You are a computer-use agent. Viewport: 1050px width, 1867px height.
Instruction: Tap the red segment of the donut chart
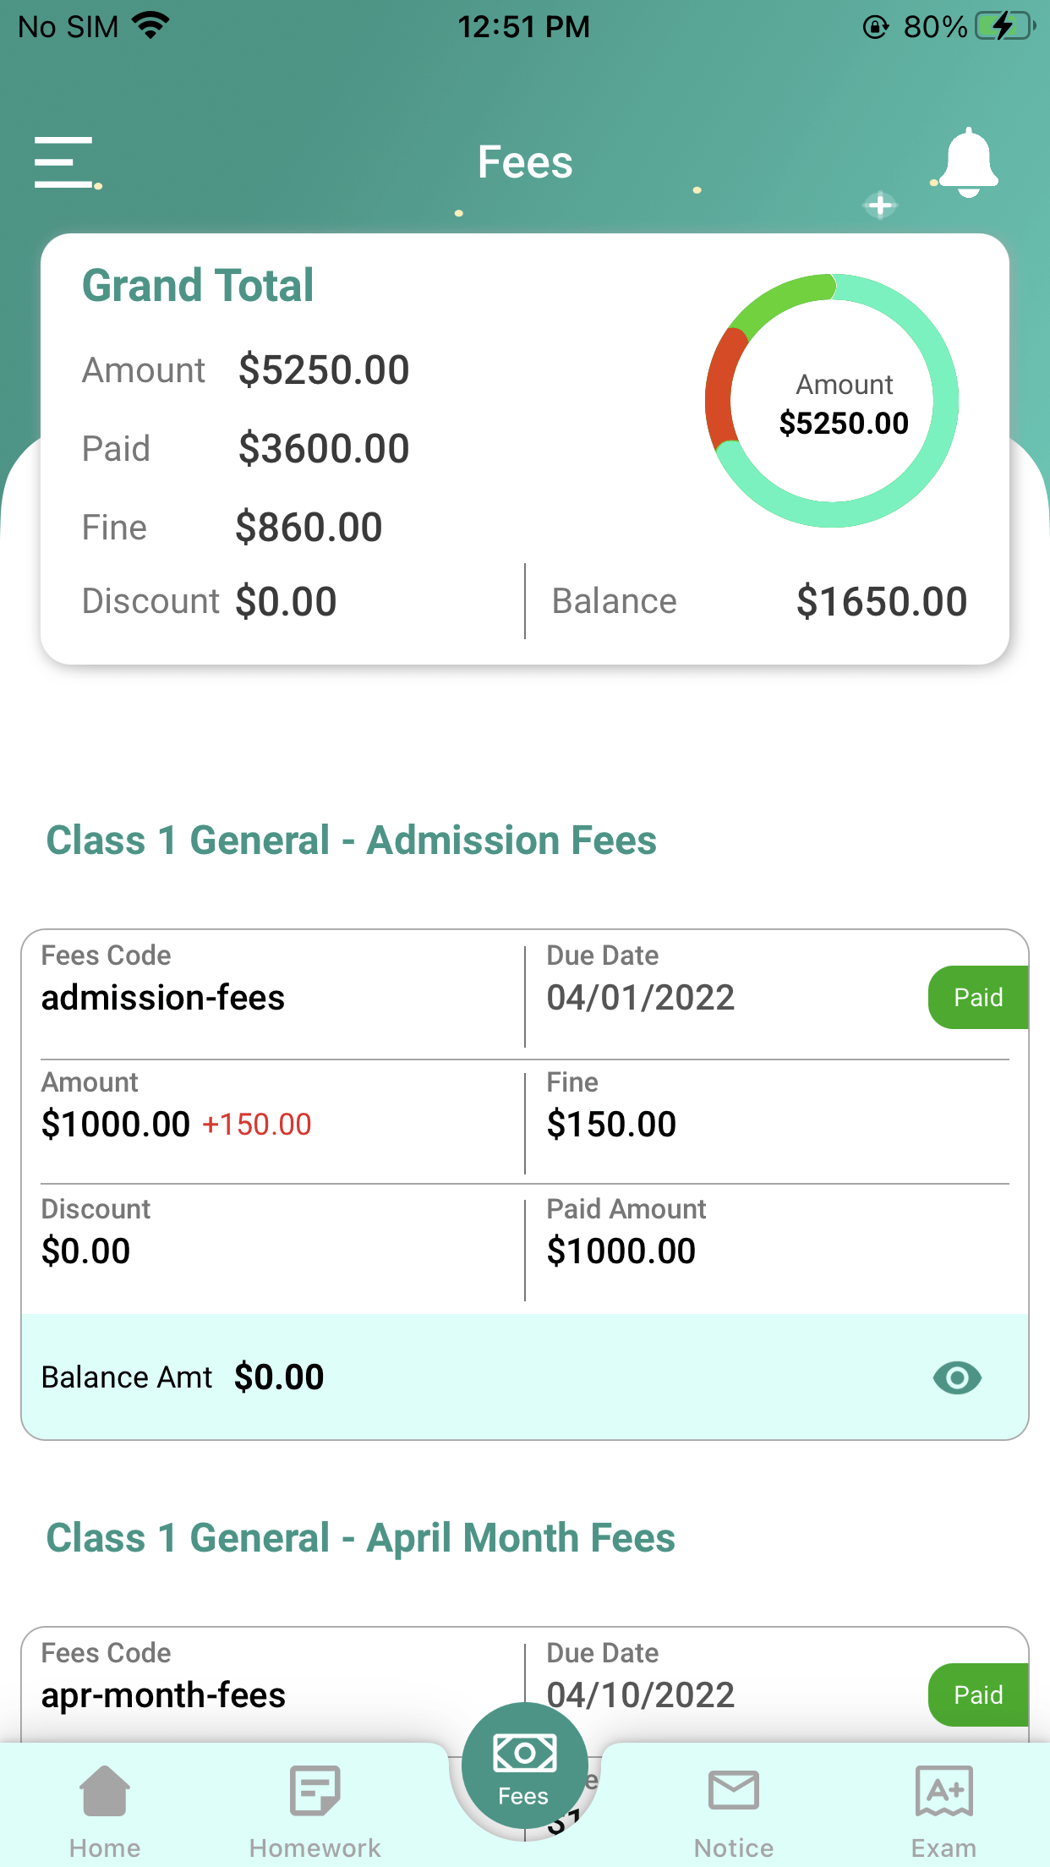720,389
